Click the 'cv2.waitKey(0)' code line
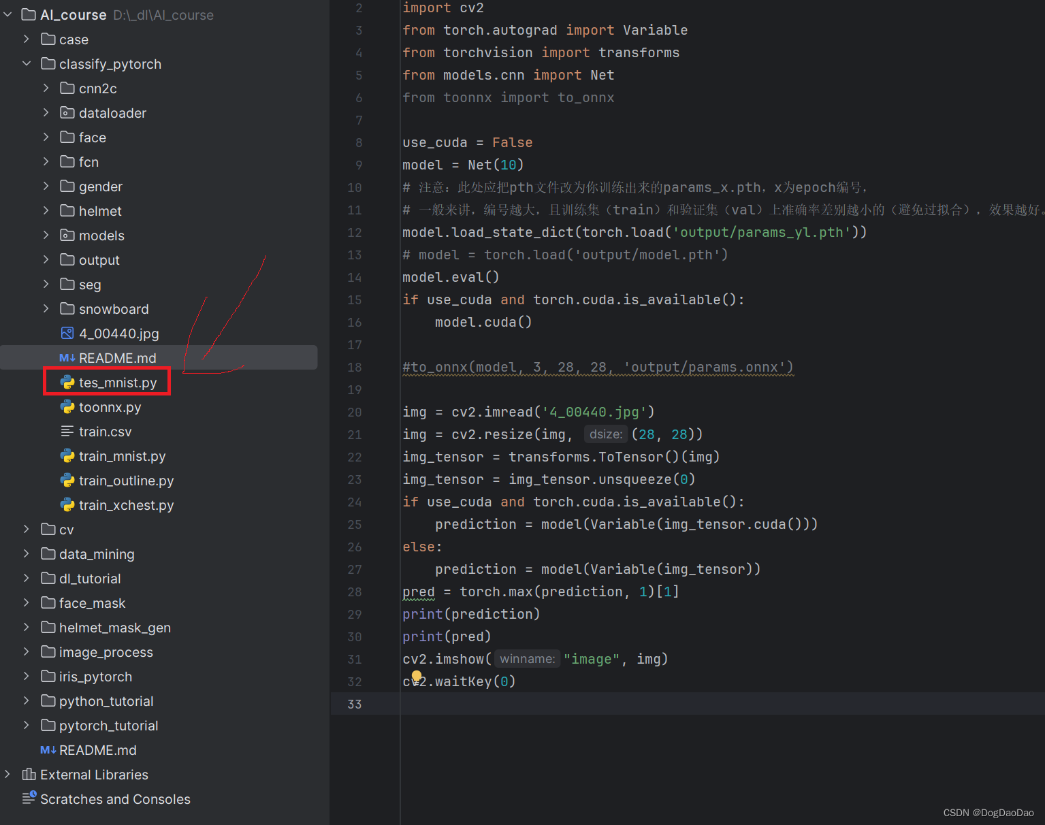The height and width of the screenshot is (825, 1045). point(459,681)
